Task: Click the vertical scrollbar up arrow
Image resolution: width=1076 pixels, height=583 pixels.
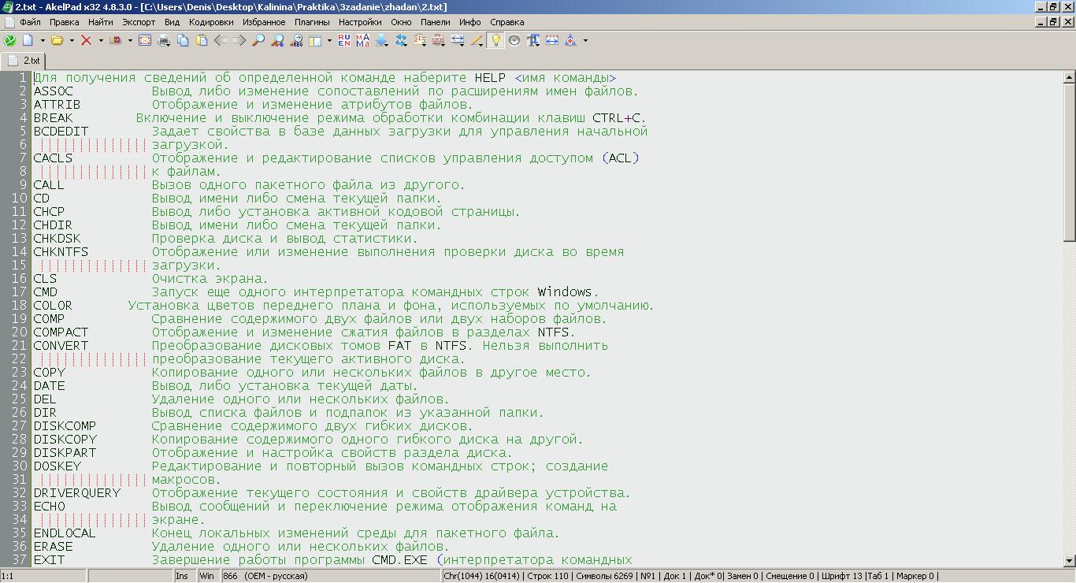Action: 1070,77
